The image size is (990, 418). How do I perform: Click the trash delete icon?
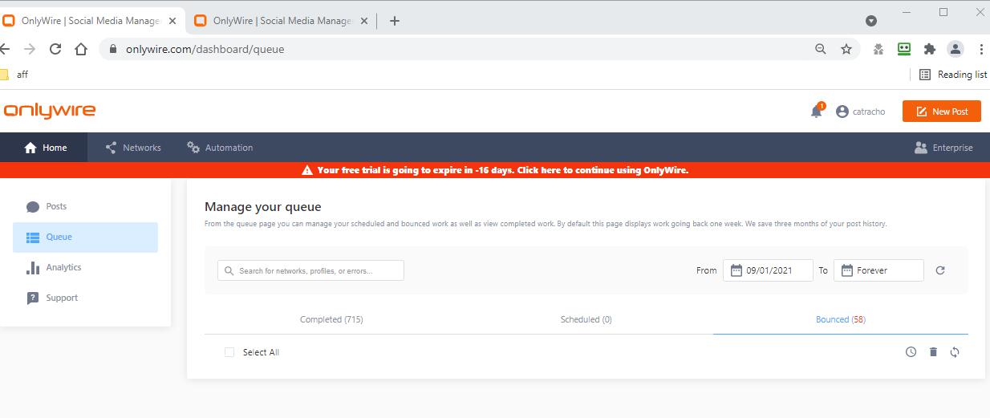pyautogui.click(x=933, y=352)
